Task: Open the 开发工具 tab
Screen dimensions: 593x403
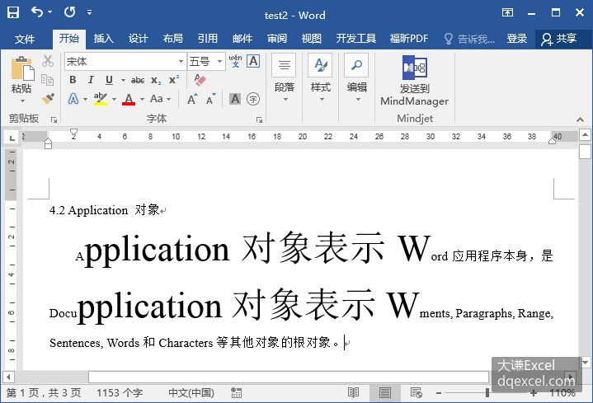Action: click(x=355, y=39)
